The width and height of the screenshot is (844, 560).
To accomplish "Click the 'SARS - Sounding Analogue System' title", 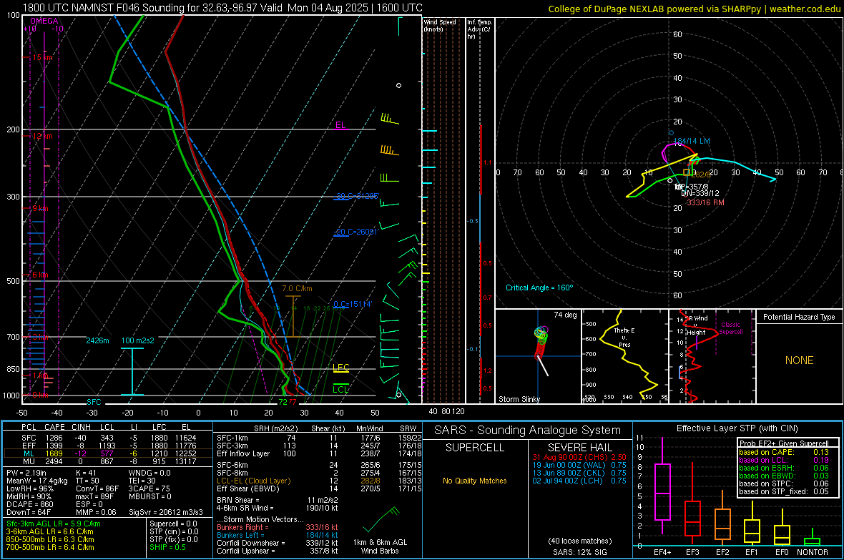I will 527,431.
